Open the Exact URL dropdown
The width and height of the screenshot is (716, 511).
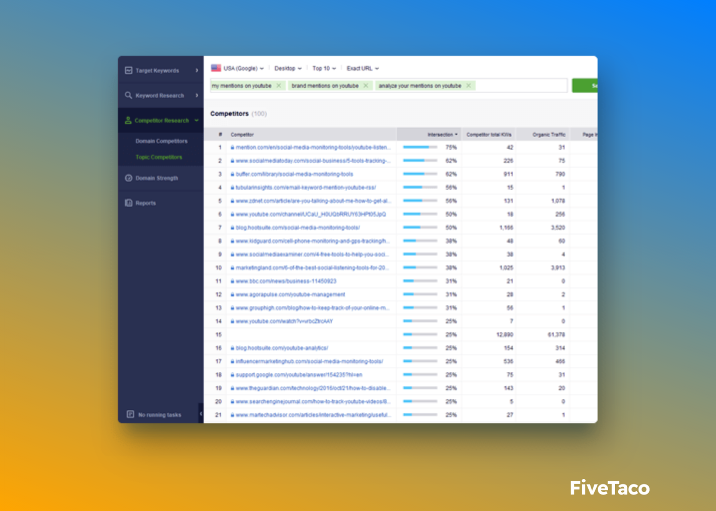pos(362,68)
